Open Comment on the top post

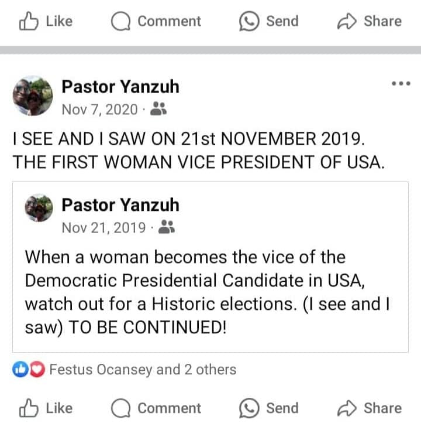(156, 21)
